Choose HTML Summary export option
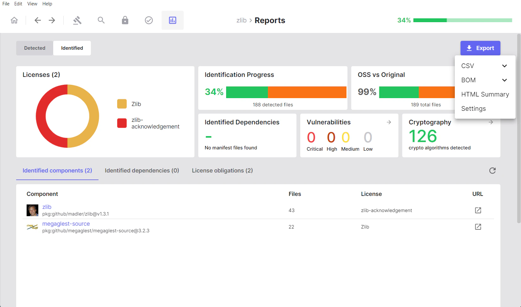 point(485,94)
